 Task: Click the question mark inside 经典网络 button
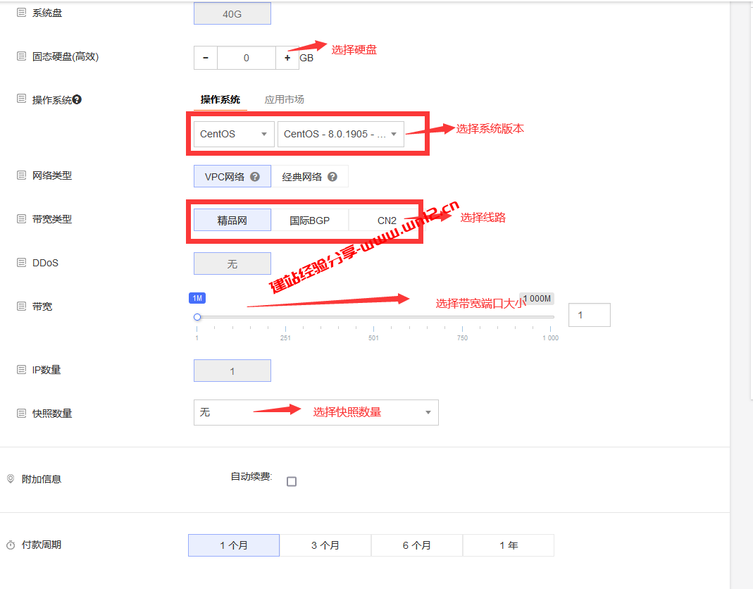click(331, 175)
